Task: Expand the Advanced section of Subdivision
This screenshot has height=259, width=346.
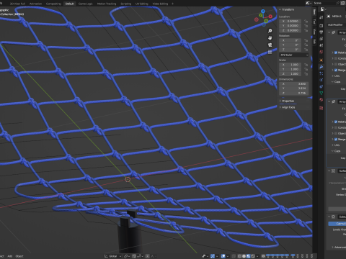Action: [333, 247]
